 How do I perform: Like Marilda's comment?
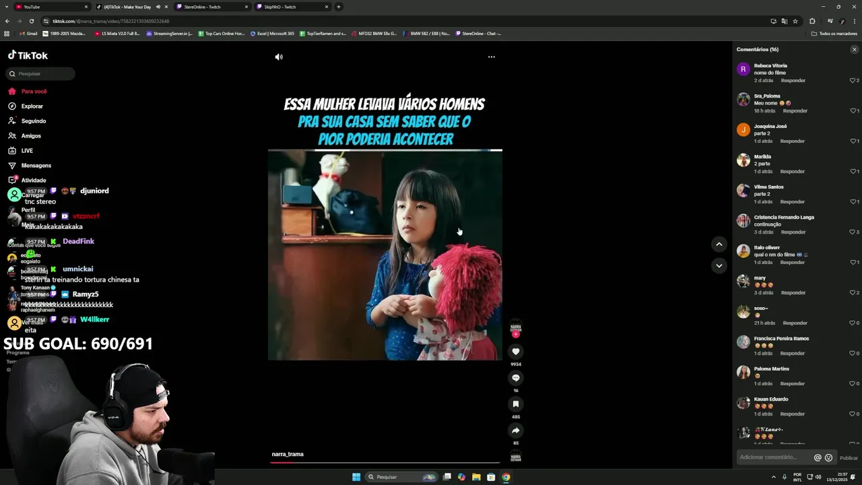click(853, 172)
